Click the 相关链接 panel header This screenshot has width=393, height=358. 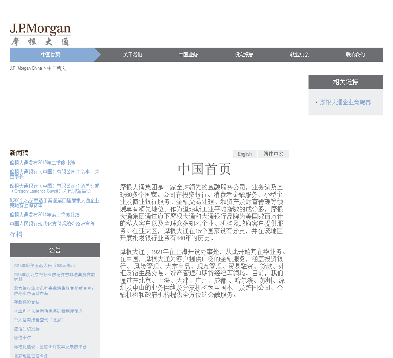click(x=345, y=82)
